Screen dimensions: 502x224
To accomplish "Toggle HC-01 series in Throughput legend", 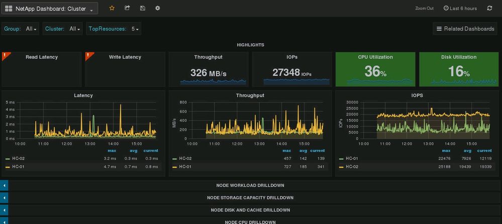I will pyautogui.click(x=184, y=166).
